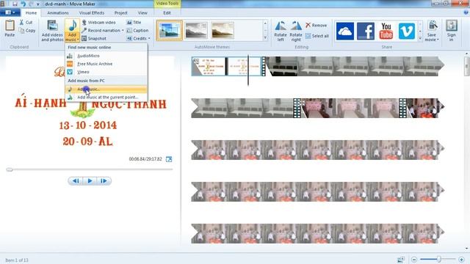This screenshot has height=264, width=470.
Task: Click the timeline zoom slider handle
Action: coord(438,259)
